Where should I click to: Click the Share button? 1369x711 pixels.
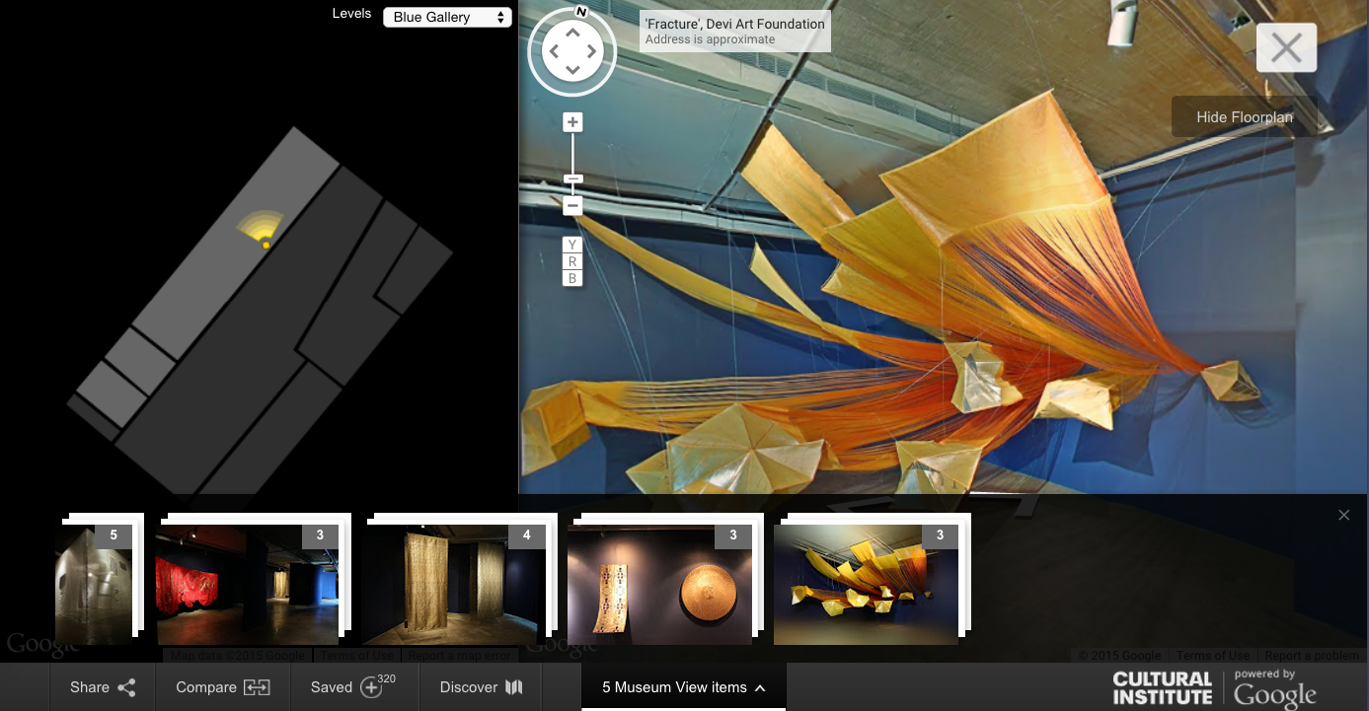(103, 687)
